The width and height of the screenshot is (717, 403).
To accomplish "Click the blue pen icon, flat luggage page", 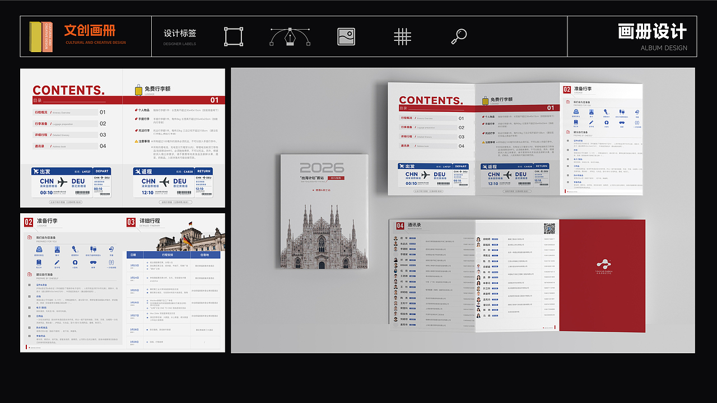I will (57, 262).
